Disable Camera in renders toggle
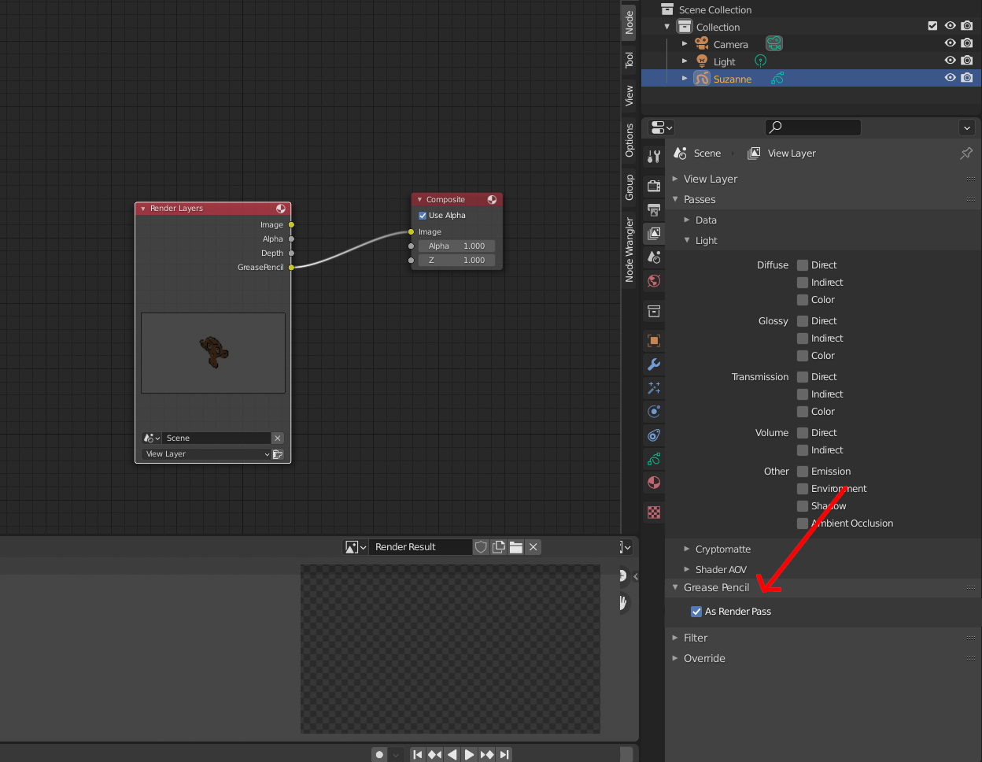Viewport: 982px width, 762px height. coord(967,44)
